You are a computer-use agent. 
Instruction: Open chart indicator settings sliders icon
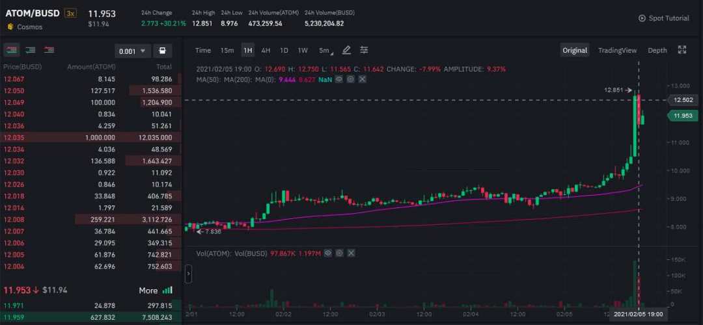[x=365, y=50]
